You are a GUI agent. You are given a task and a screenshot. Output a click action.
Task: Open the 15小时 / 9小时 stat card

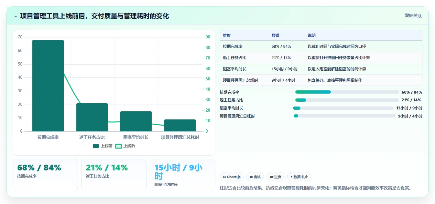point(182,175)
